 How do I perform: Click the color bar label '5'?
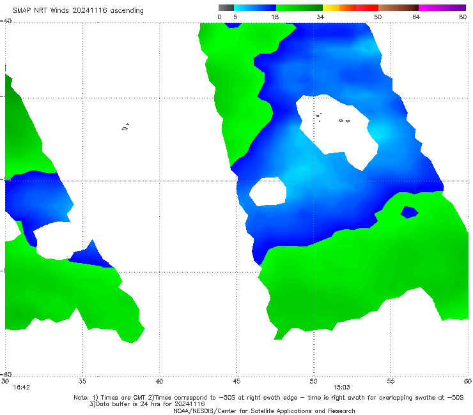(235, 17)
